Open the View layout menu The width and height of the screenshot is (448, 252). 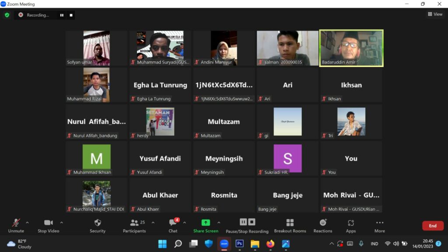tap(435, 14)
